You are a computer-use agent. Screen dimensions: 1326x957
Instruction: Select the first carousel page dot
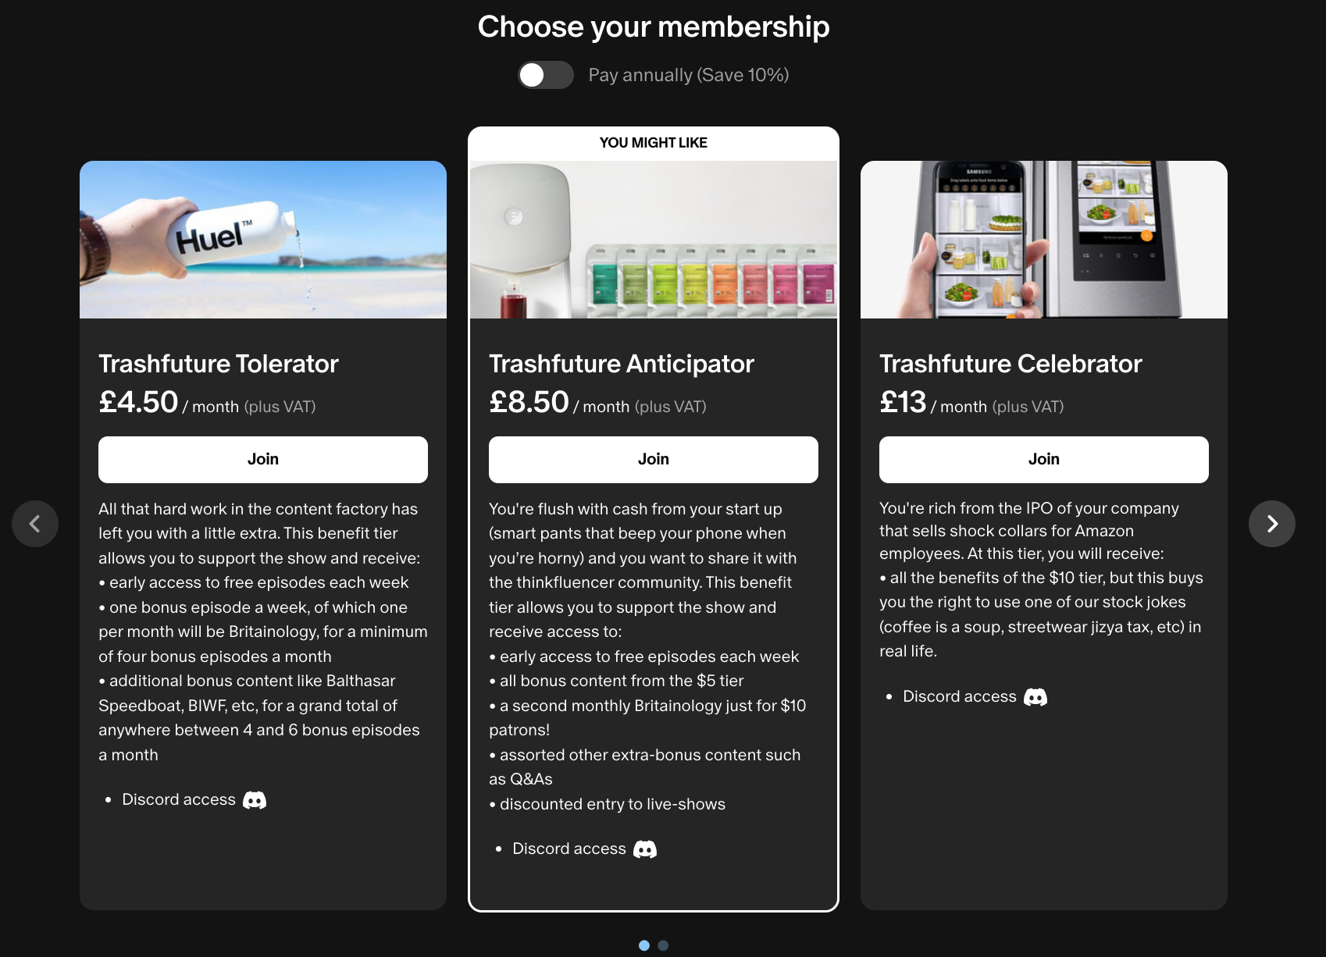pos(644,945)
